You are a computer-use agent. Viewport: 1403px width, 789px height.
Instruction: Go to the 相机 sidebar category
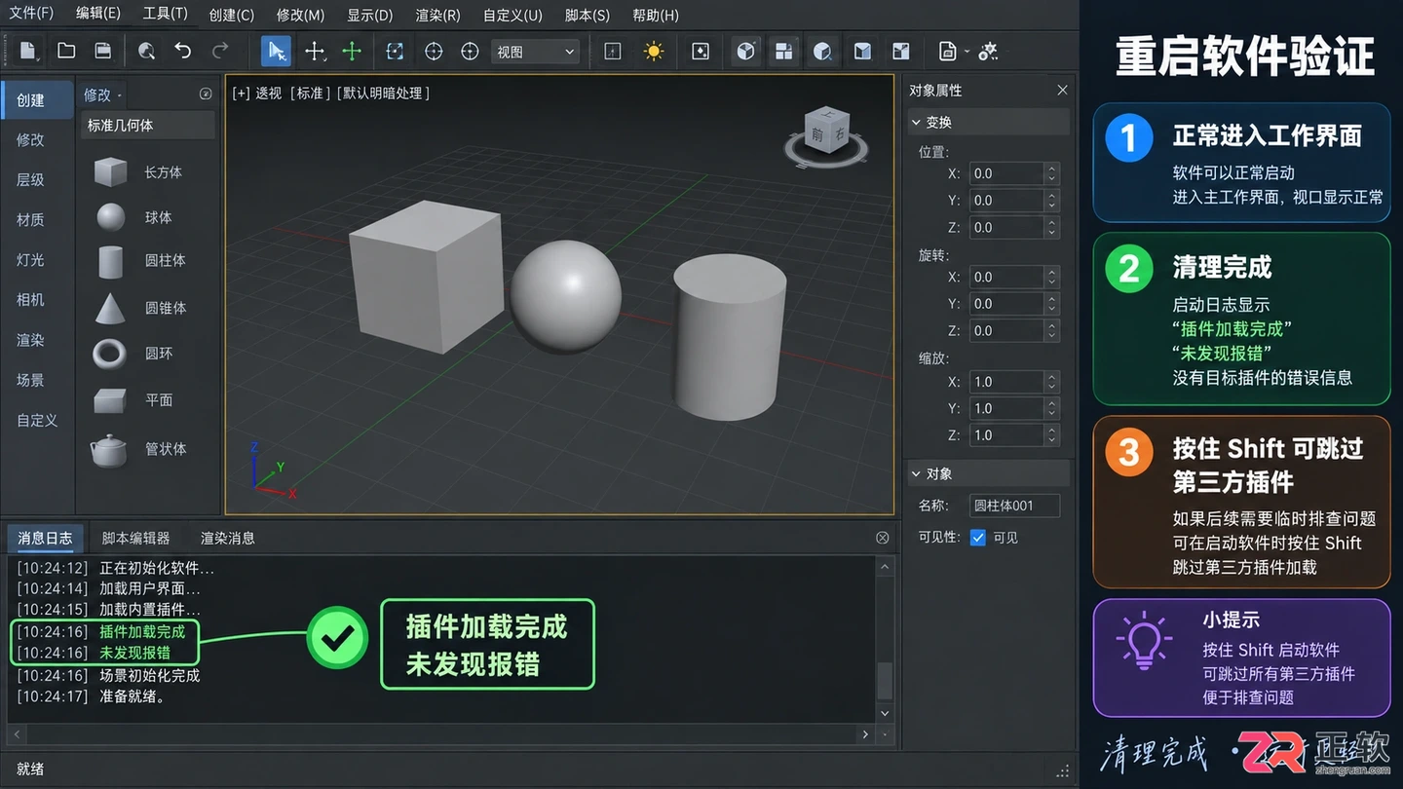[30, 300]
